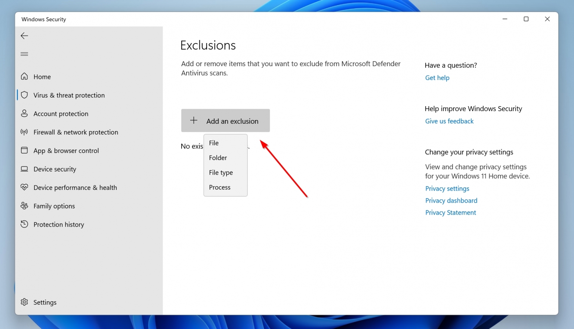Choose Process exclusion type

pyautogui.click(x=219, y=187)
